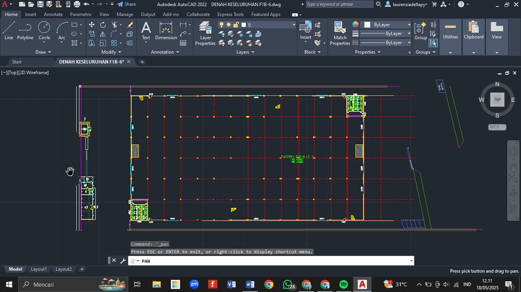Image resolution: width=521 pixels, height=292 pixels.
Task: Activate the Trim tool
Action: click(114, 25)
